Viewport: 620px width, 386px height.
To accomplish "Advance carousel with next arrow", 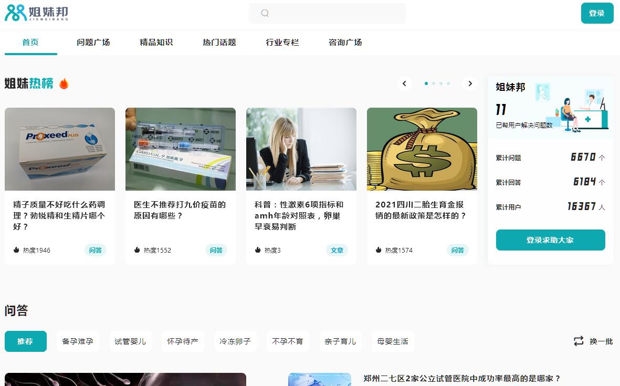I will tap(470, 84).
